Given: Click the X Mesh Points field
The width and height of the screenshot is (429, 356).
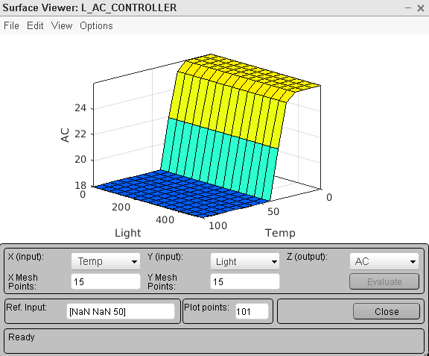Looking at the screenshot, I should 106,281.
